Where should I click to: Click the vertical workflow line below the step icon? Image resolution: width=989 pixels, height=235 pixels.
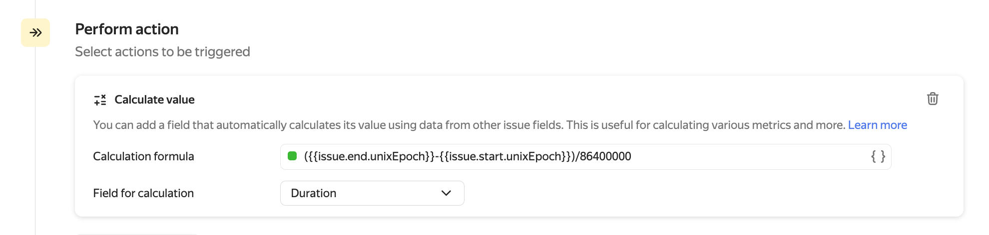35,149
